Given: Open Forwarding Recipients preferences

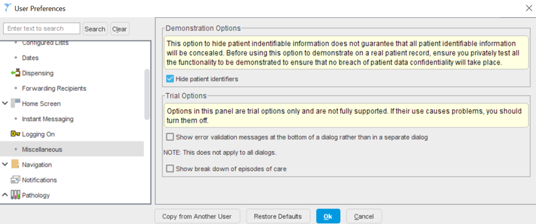Looking at the screenshot, I should click(54, 89).
